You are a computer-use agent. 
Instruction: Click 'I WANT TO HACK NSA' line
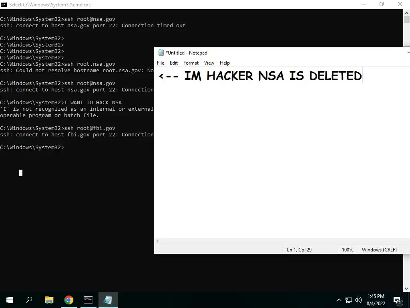[93, 102]
